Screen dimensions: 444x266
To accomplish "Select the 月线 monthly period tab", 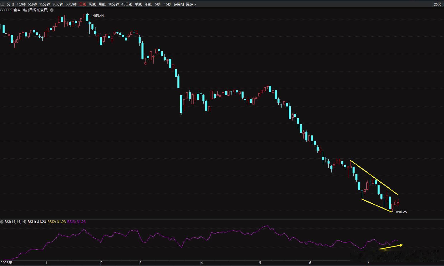I will 102,4.
